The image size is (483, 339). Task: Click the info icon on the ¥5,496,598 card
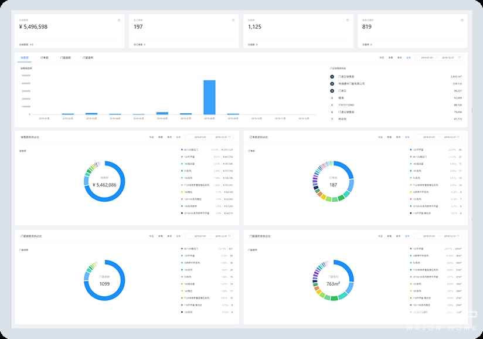119,20
